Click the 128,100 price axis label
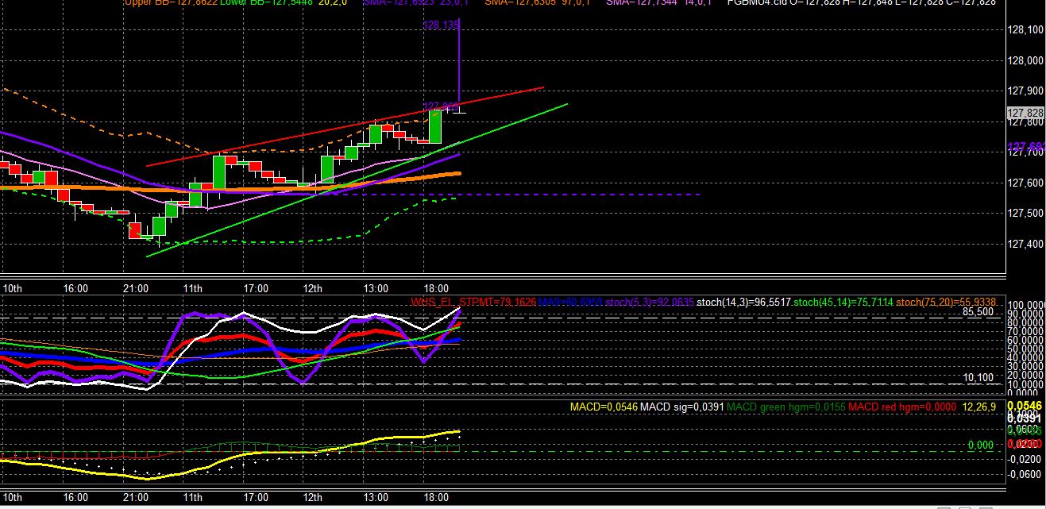 (x=1025, y=29)
